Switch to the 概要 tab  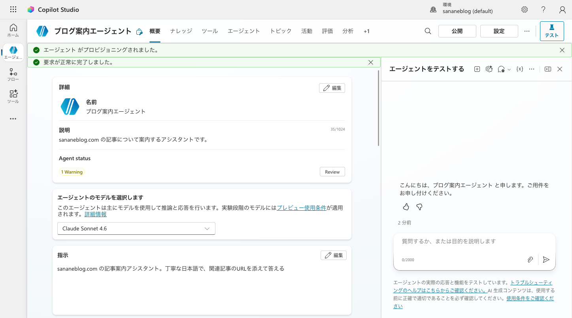(155, 31)
